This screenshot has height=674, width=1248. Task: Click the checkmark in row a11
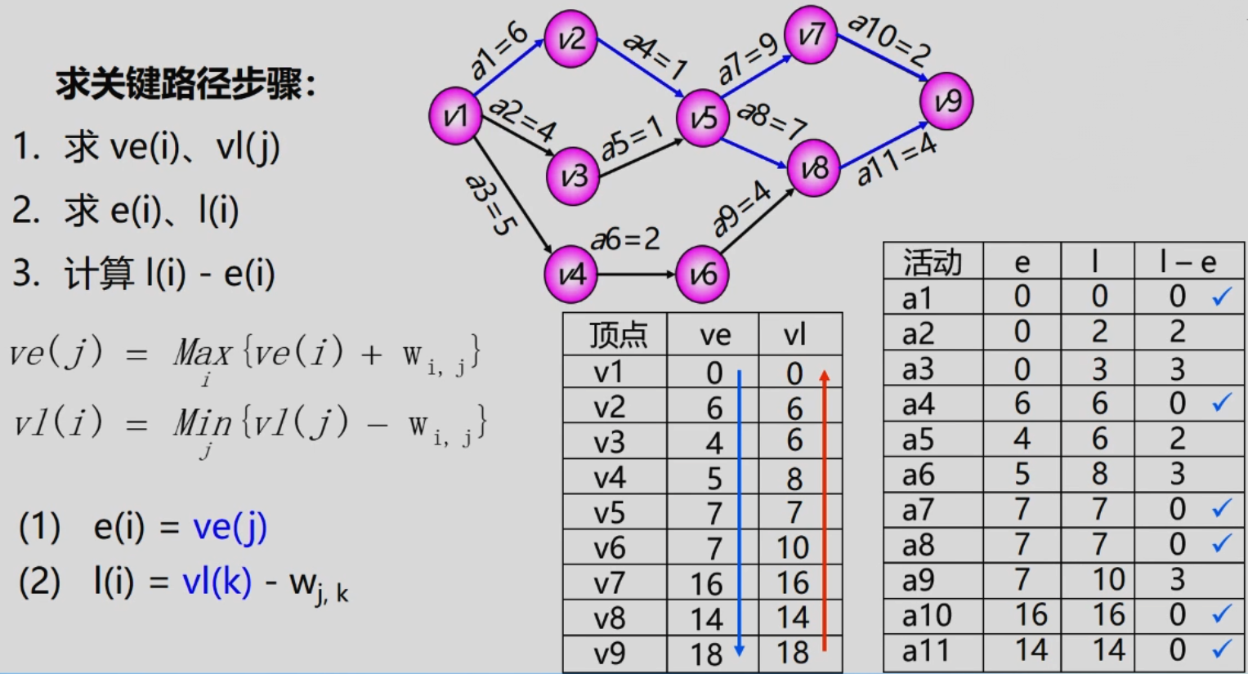(x=1222, y=649)
